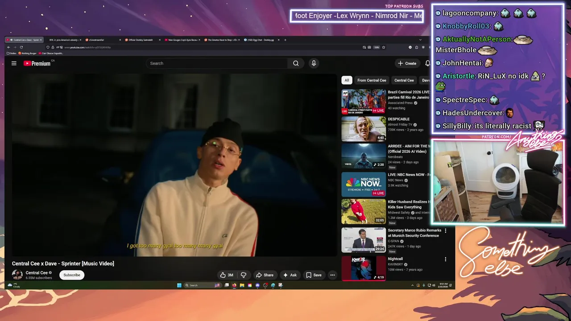This screenshot has height=321, width=571.
Task: Open the Windows taskbar search box
Action: (203, 285)
